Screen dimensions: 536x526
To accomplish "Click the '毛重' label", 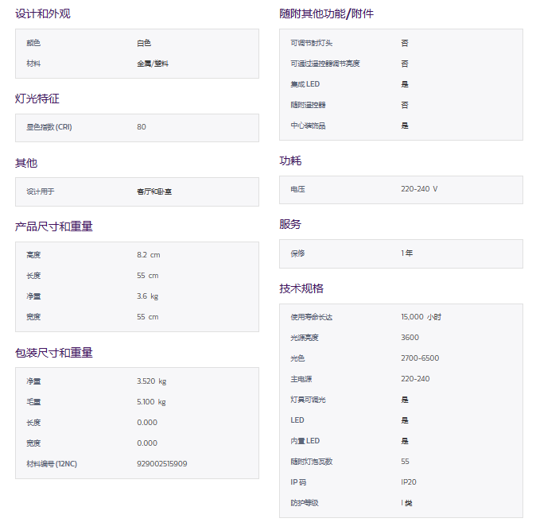I will coord(33,402).
